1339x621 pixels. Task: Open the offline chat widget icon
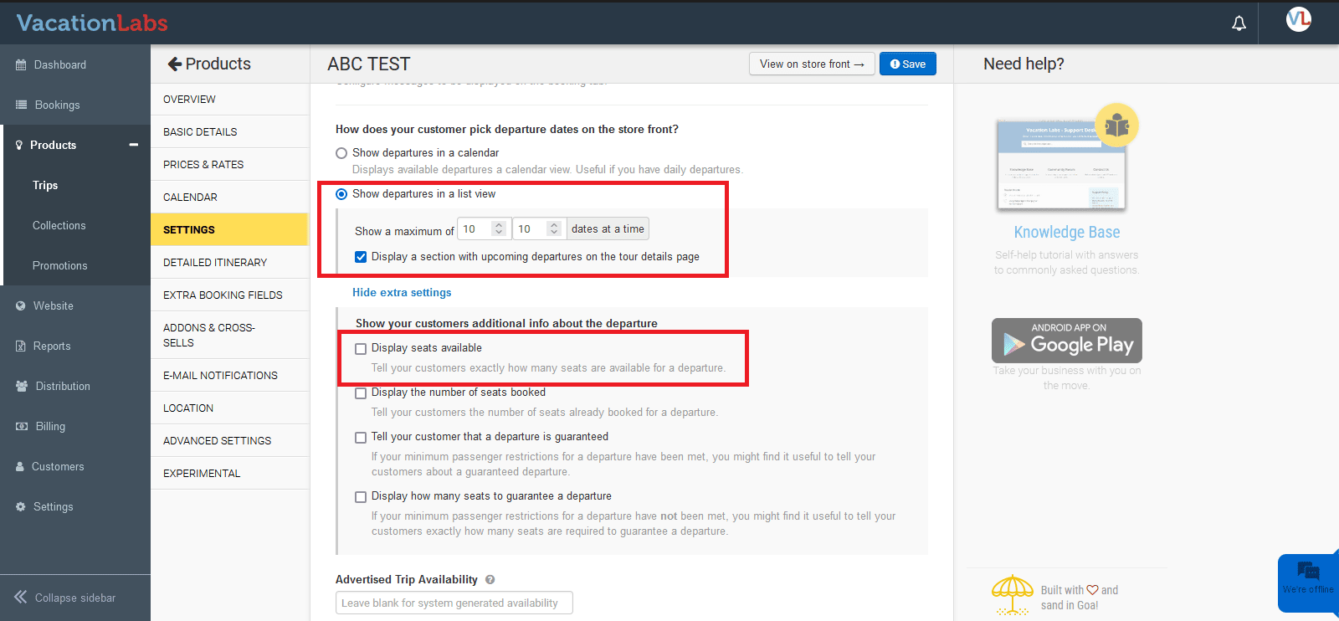(x=1308, y=572)
